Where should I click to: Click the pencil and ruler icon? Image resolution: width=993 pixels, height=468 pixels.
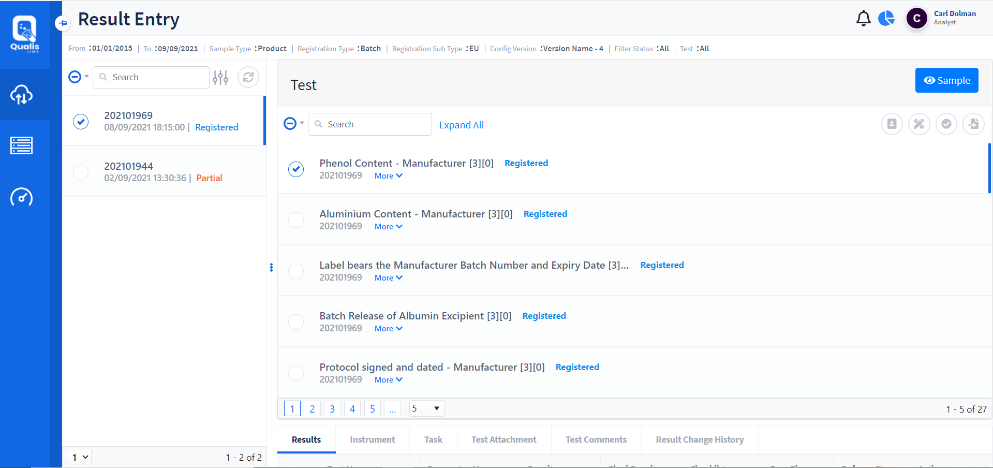pyautogui.click(x=919, y=124)
